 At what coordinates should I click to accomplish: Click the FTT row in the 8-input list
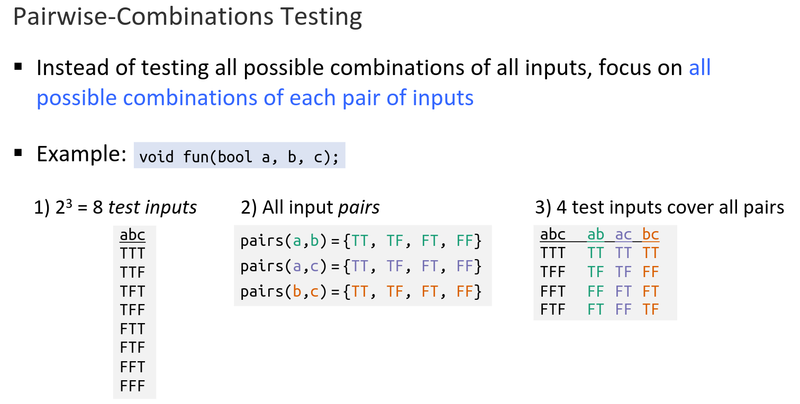pyautogui.click(x=132, y=329)
